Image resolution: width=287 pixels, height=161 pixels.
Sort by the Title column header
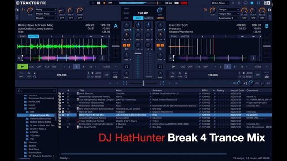tap(82, 90)
